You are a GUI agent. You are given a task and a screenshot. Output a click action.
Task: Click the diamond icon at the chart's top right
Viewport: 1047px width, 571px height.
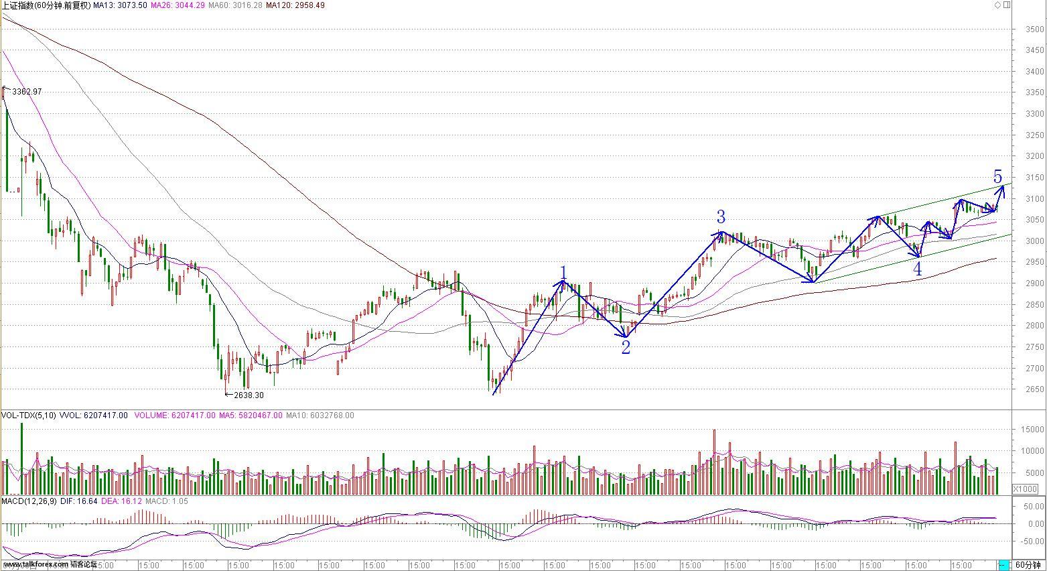click(997, 5)
